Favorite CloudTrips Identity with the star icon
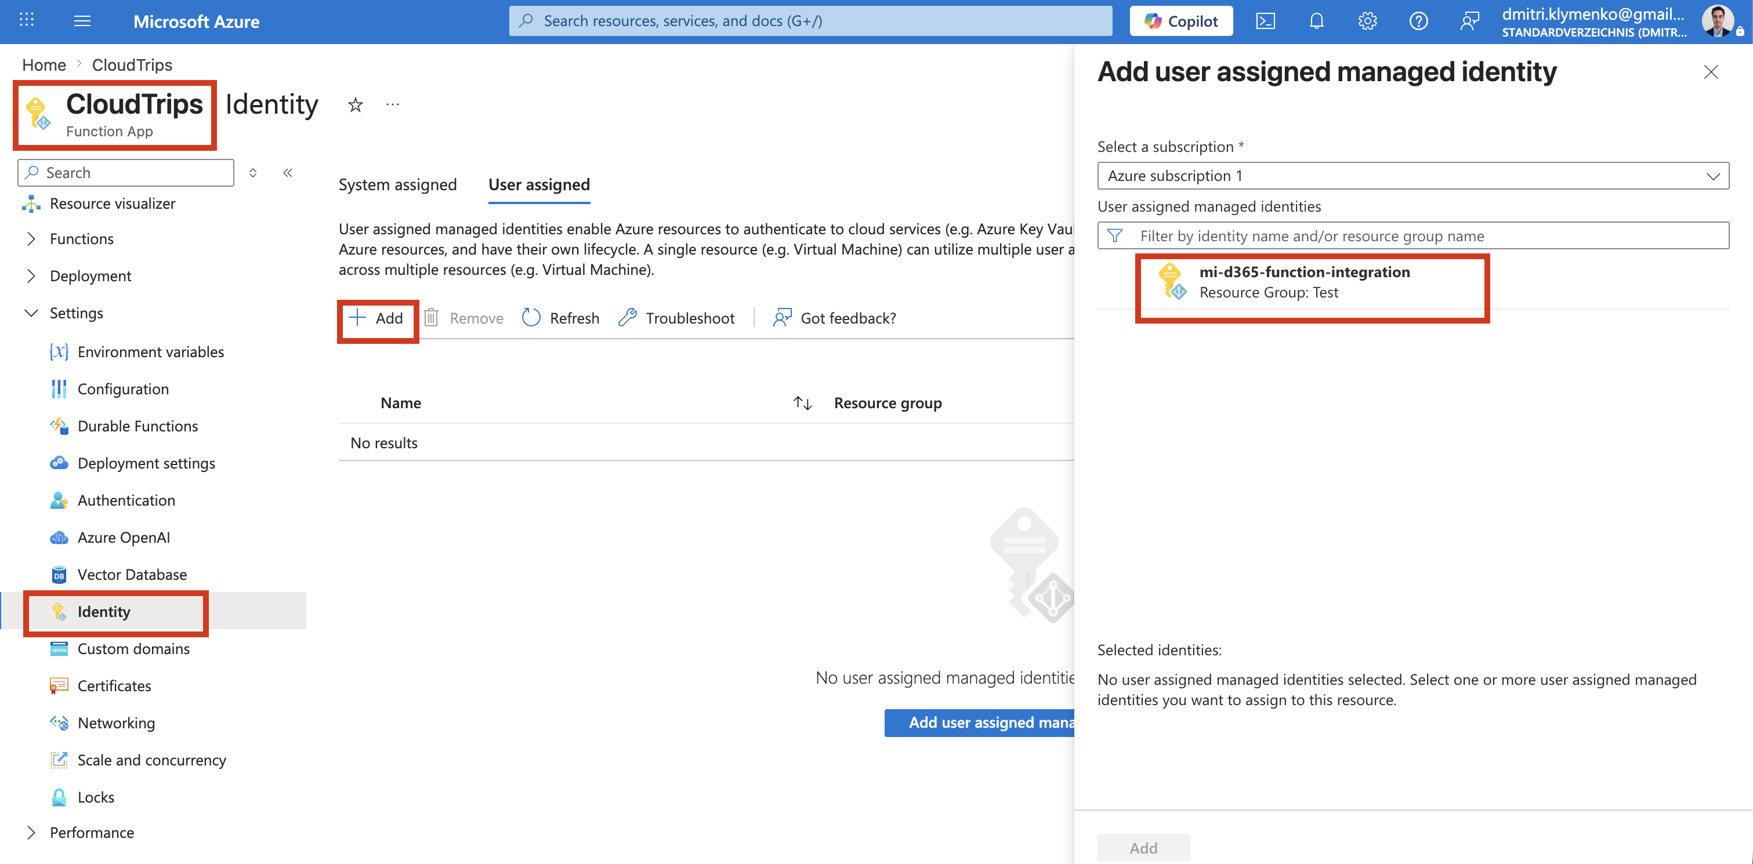Viewport: 1753px width, 864px height. click(355, 105)
